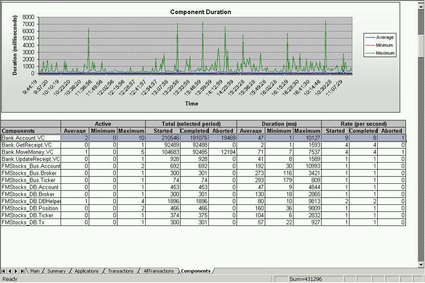Click the Total (selected period) group header
The width and height of the screenshot is (425, 283).
191,124
